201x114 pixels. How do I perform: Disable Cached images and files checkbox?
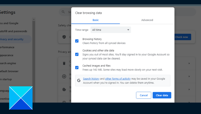pyautogui.click(x=77, y=68)
